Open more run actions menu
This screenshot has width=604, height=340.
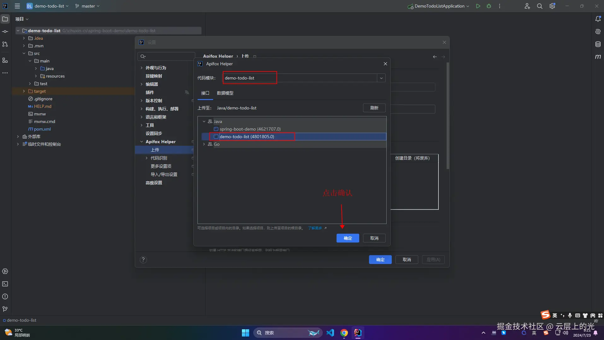tap(500, 6)
